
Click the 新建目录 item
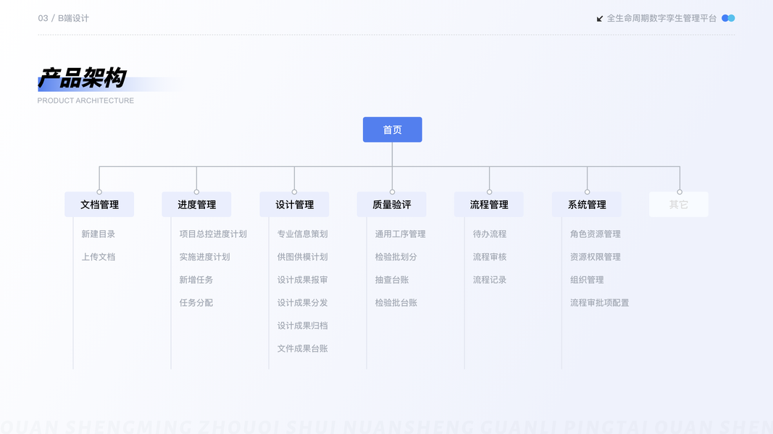(98, 234)
